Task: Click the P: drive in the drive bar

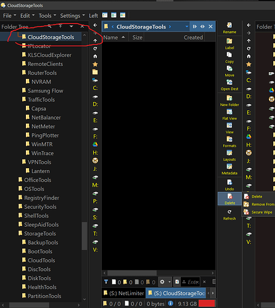Action: (x=95, y=201)
